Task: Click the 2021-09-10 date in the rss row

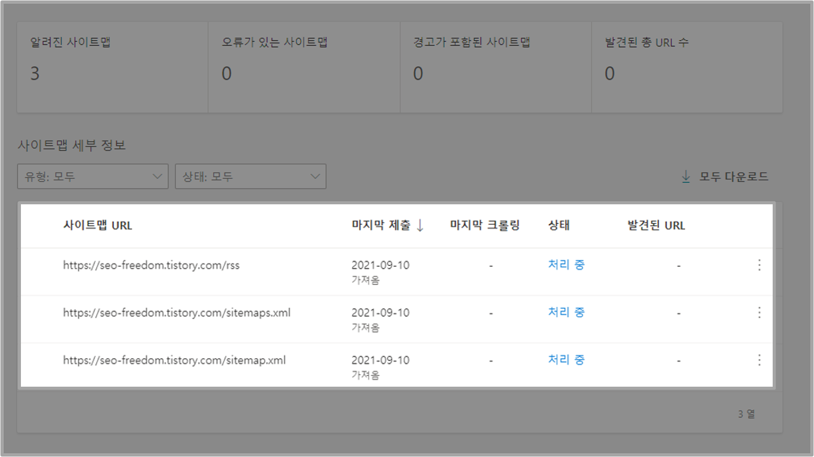Action: pyautogui.click(x=380, y=265)
